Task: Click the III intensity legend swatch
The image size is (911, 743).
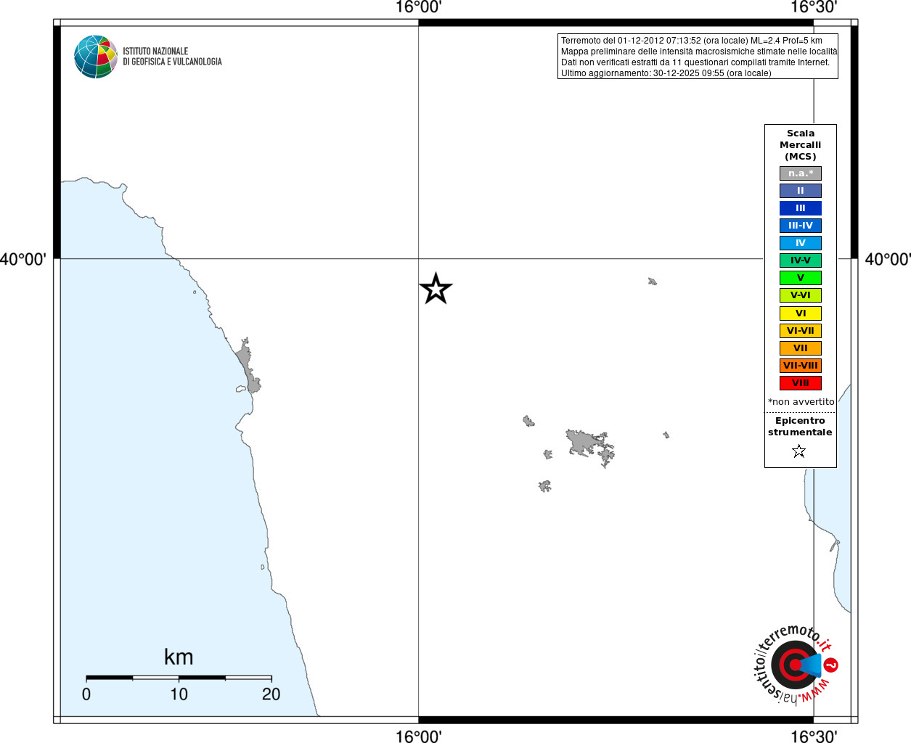Action: click(x=801, y=208)
